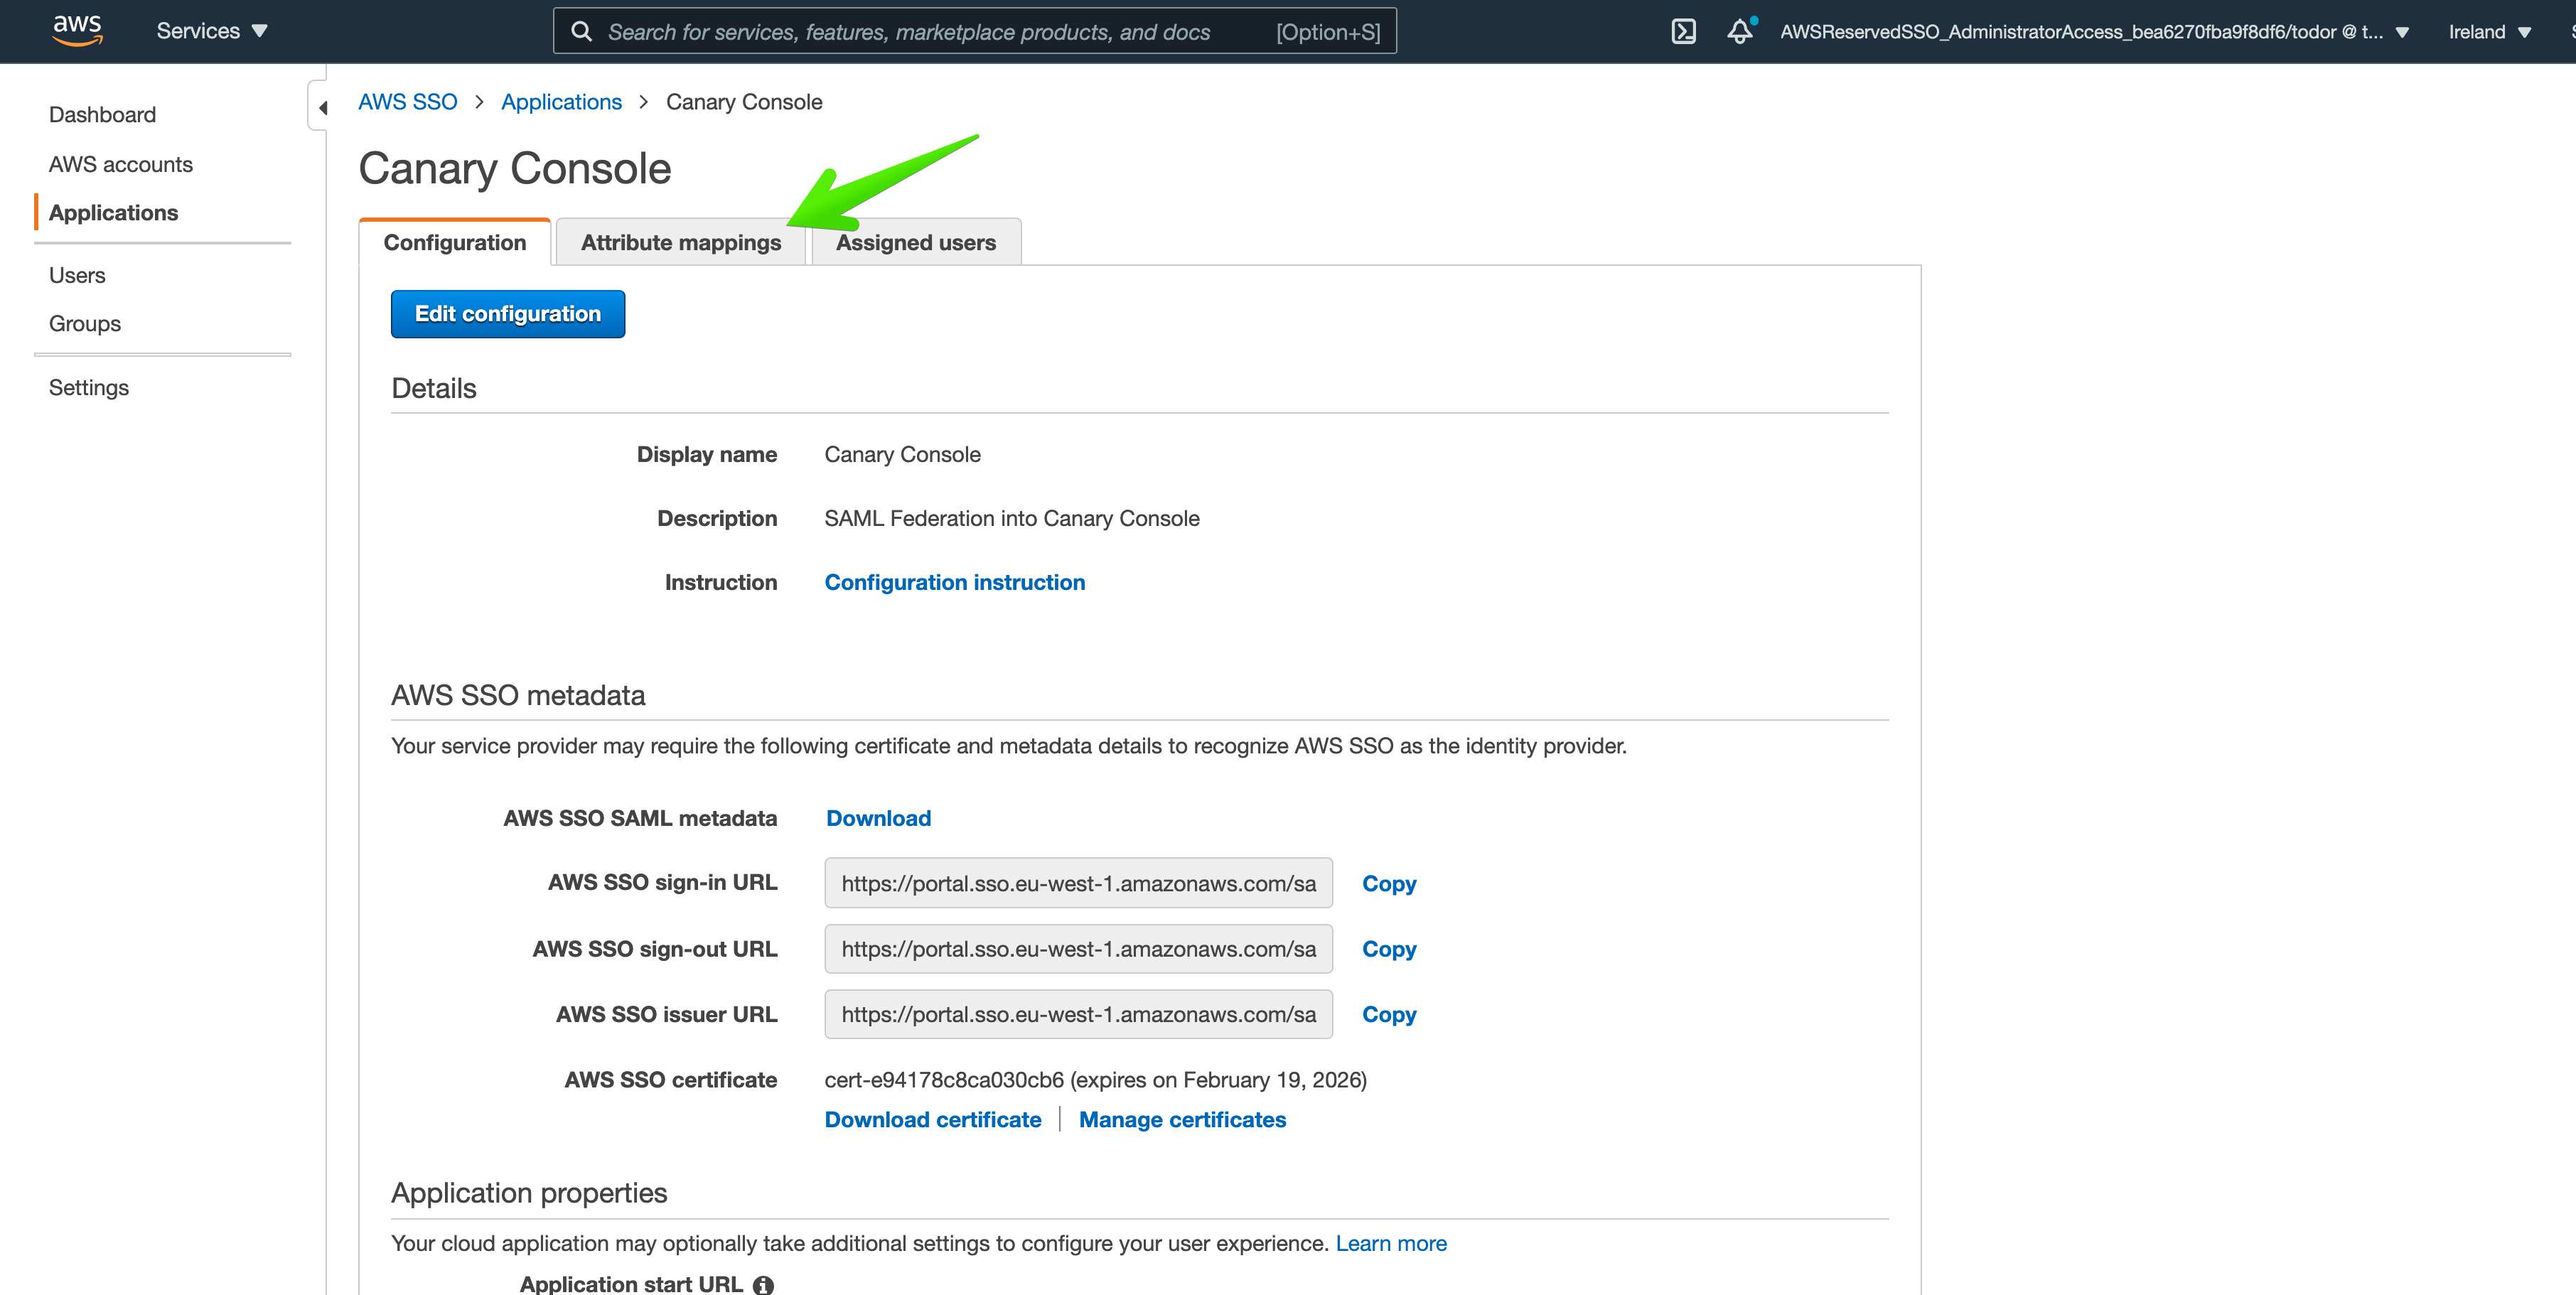Open the notifications bell icon
Image resolution: width=2576 pixels, height=1295 pixels.
[1739, 31]
